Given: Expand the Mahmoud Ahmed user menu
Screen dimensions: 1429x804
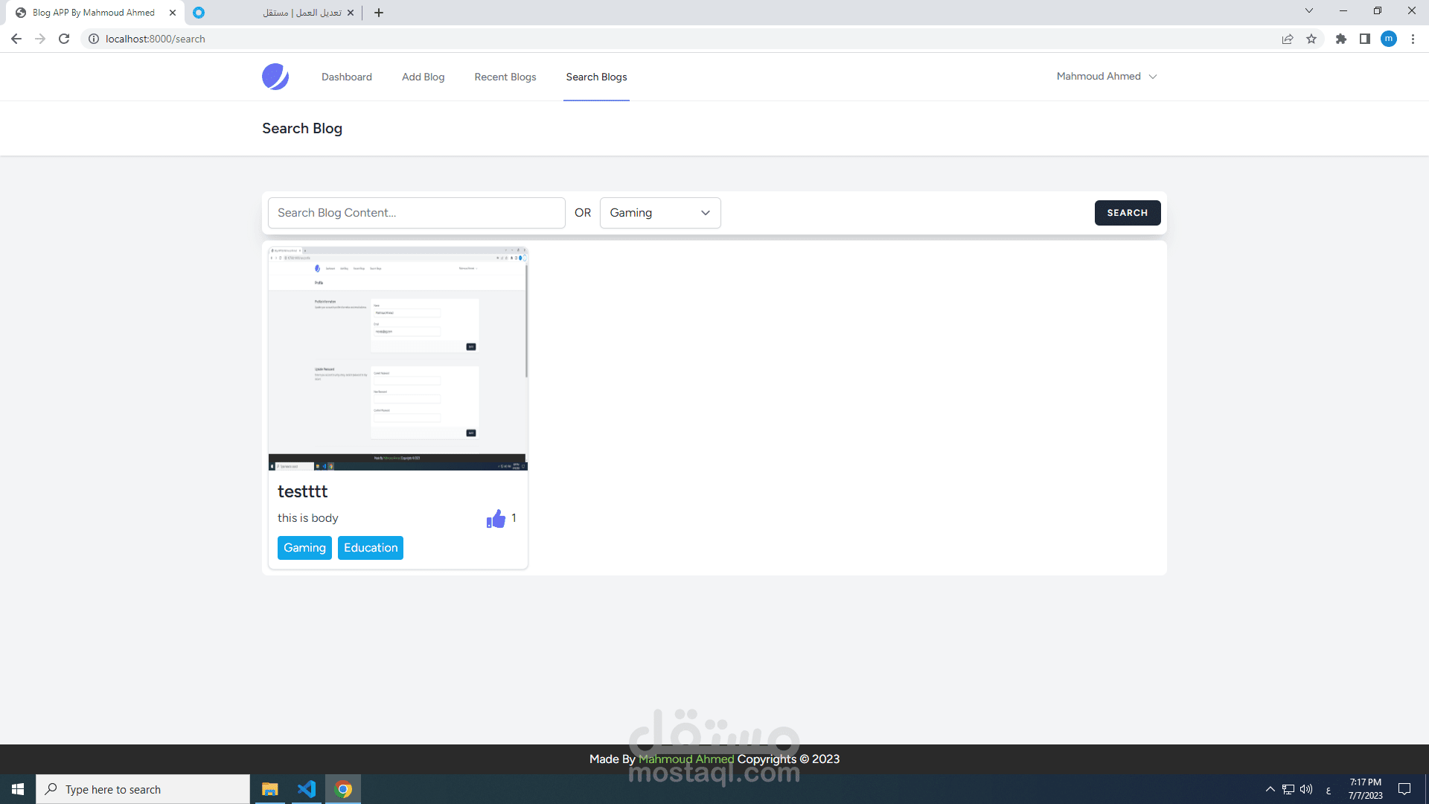Looking at the screenshot, I should click(1106, 77).
